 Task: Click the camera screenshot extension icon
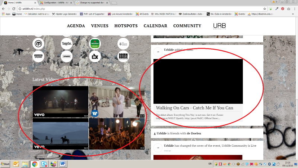pyautogui.click(x=288, y=9)
